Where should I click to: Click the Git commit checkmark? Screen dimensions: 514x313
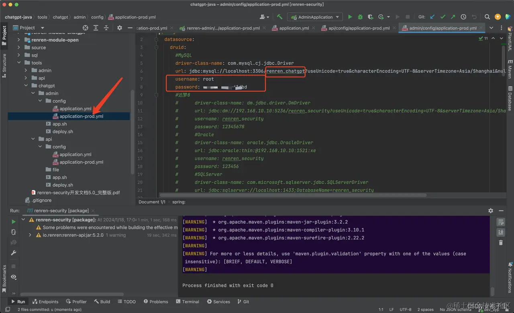443,17
